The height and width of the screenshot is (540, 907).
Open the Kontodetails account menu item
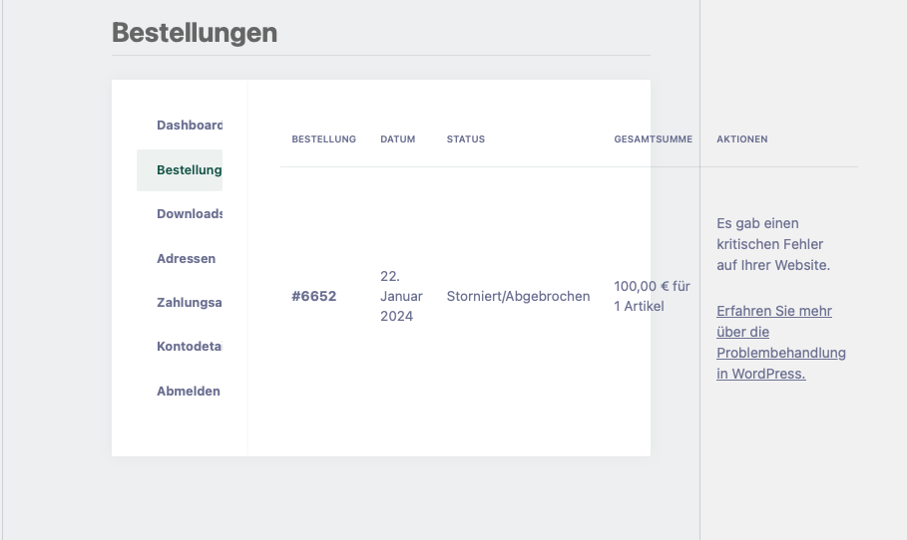coord(190,347)
